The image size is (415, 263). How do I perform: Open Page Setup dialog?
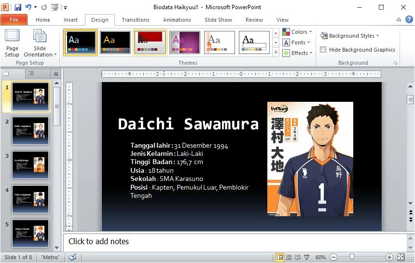click(x=12, y=43)
